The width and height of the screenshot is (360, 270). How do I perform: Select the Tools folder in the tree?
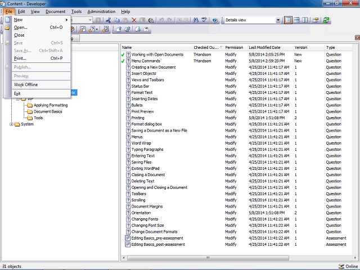(x=38, y=118)
